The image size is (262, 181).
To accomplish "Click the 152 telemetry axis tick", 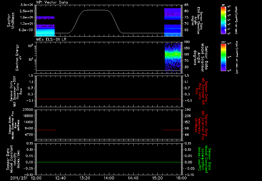I will (x=187, y=122).
